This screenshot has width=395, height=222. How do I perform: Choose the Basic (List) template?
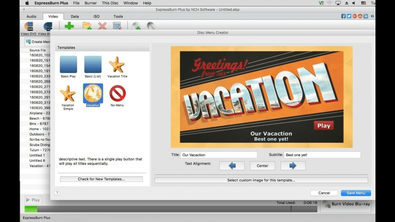pos(93,65)
